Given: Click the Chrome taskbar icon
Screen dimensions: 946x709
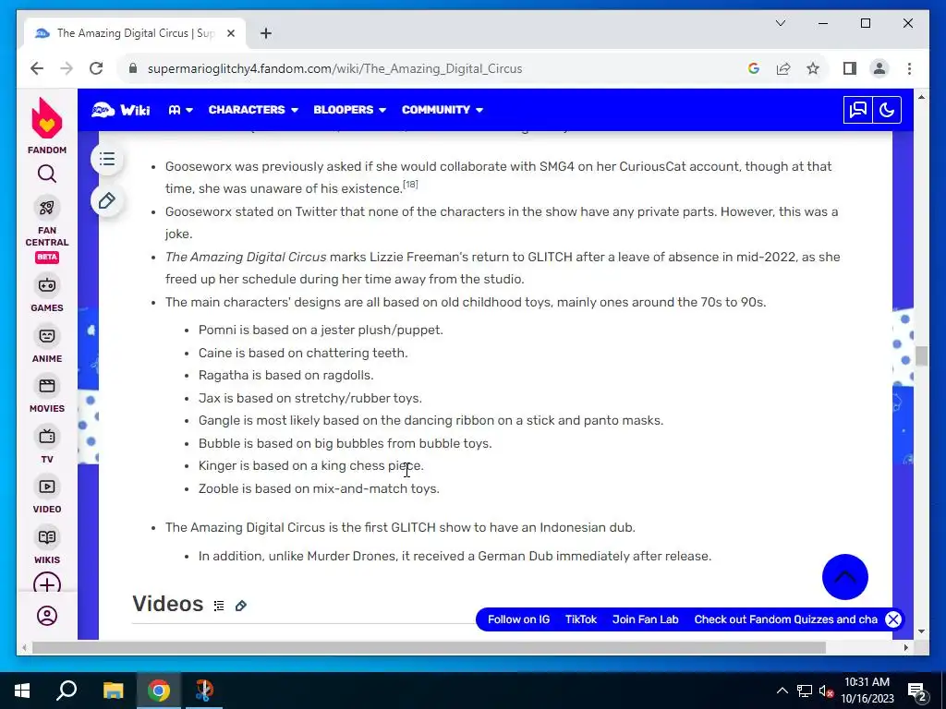Looking at the screenshot, I should point(159,691).
